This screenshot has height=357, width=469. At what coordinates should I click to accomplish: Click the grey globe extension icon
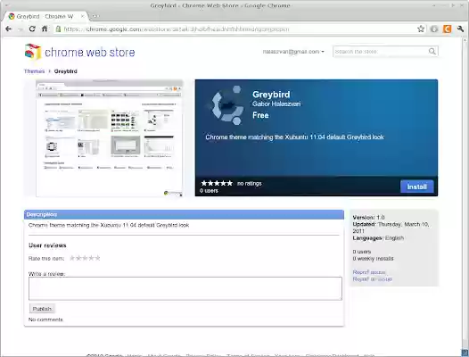434,29
